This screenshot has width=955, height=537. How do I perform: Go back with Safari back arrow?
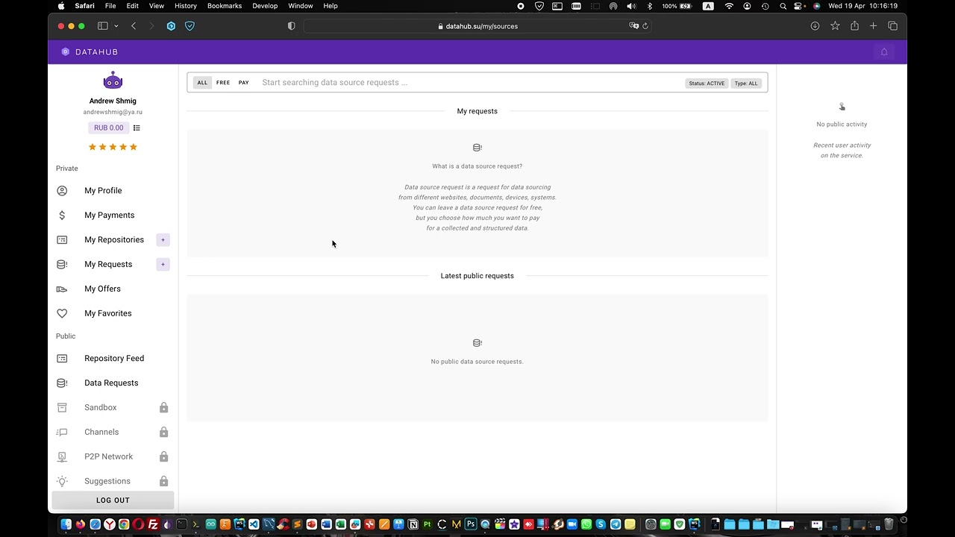pos(134,26)
